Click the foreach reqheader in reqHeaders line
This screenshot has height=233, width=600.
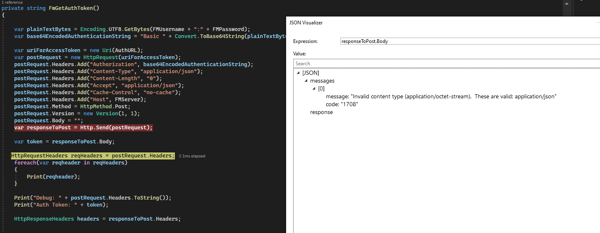pyautogui.click(x=71, y=163)
